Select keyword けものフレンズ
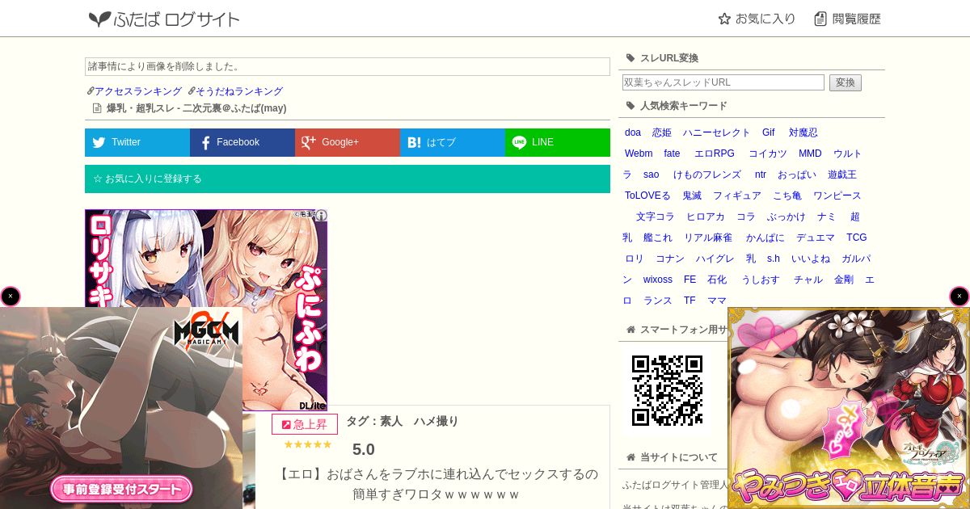 pos(707,175)
